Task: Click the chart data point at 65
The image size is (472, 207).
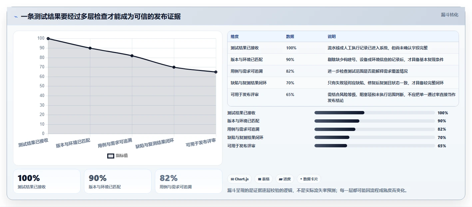Action: click(x=216, y=72)
